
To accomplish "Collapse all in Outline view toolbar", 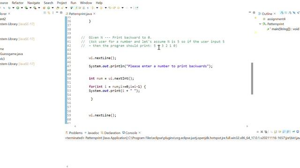I will click(x=286, y=13).
